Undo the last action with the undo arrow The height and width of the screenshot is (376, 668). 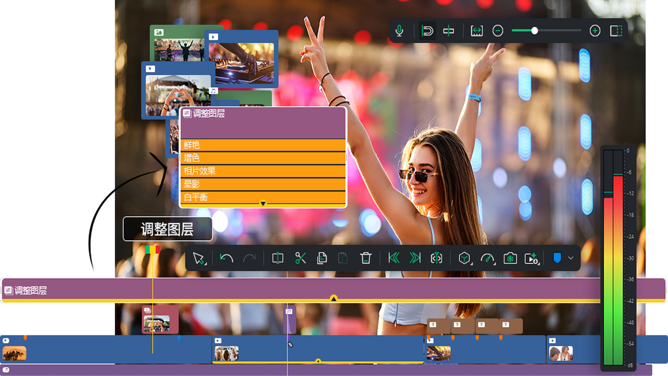tap(226, 258)
